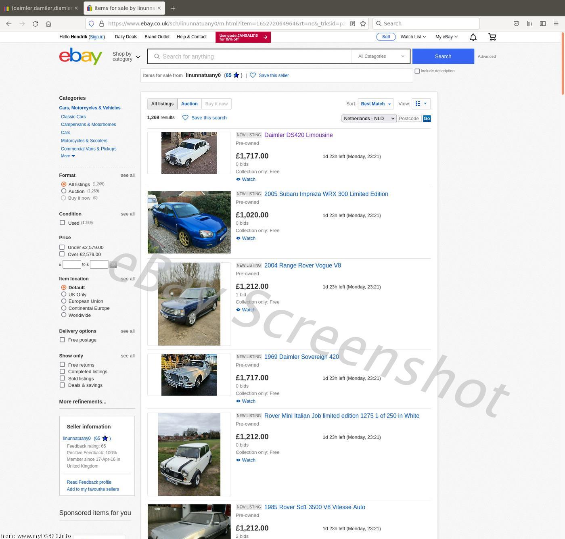Bookmark this page with star icon
565x539 pixels.
pyautogui.click(x=363, y=24)
